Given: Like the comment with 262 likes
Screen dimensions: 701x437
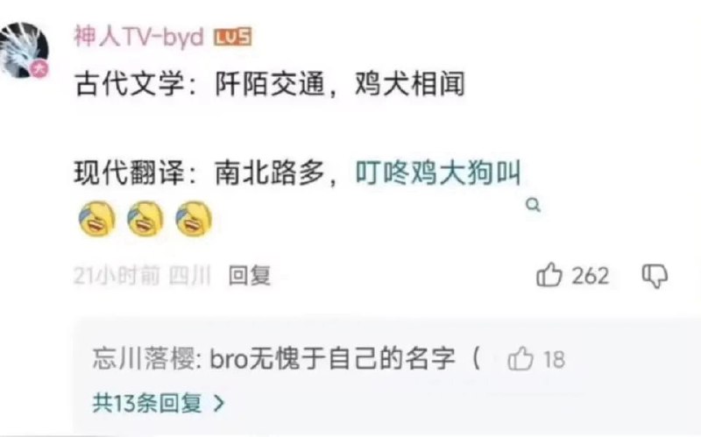Looking at the screenshot, I should (549, 275).
